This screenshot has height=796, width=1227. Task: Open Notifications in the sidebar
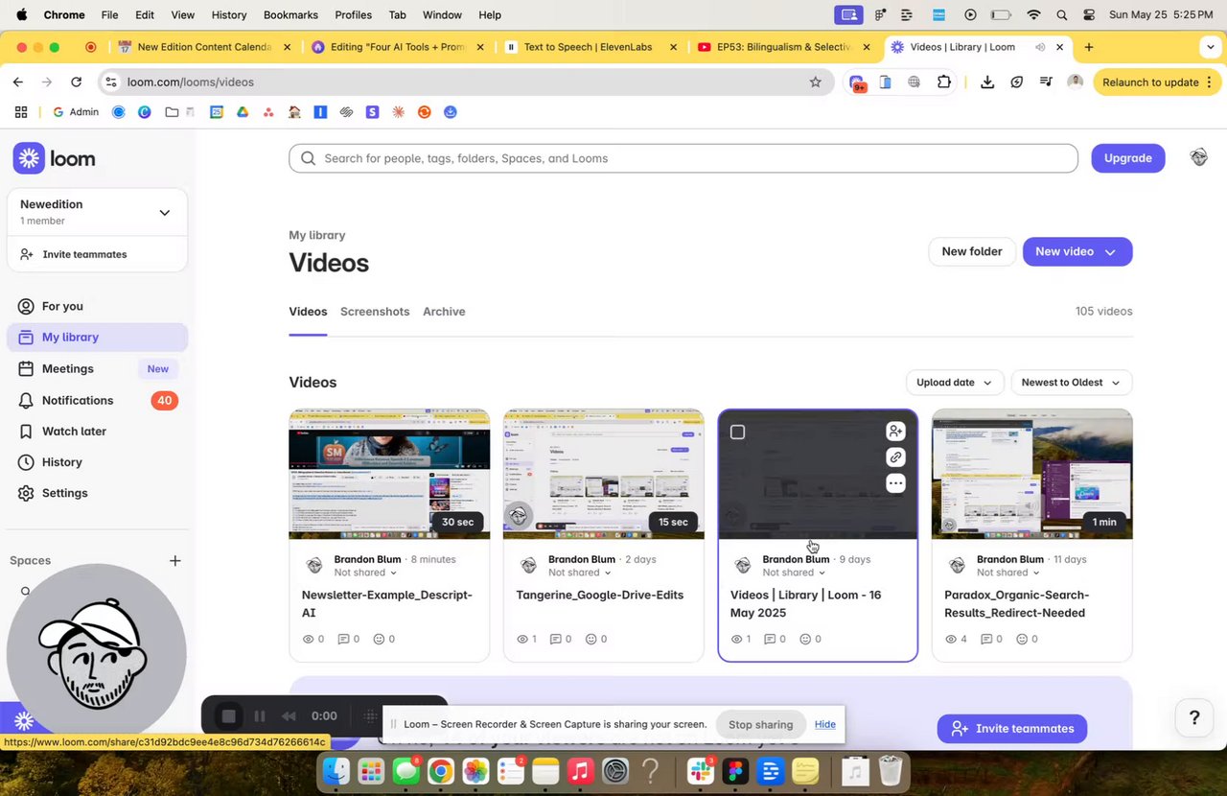coord(97,401)
